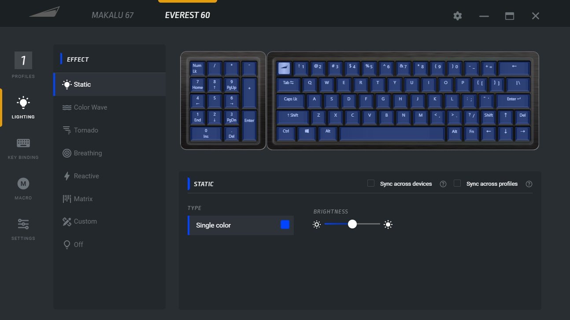This screenshot has width=570, height=320.
Task: Select the G key
Action: [383, 100]
